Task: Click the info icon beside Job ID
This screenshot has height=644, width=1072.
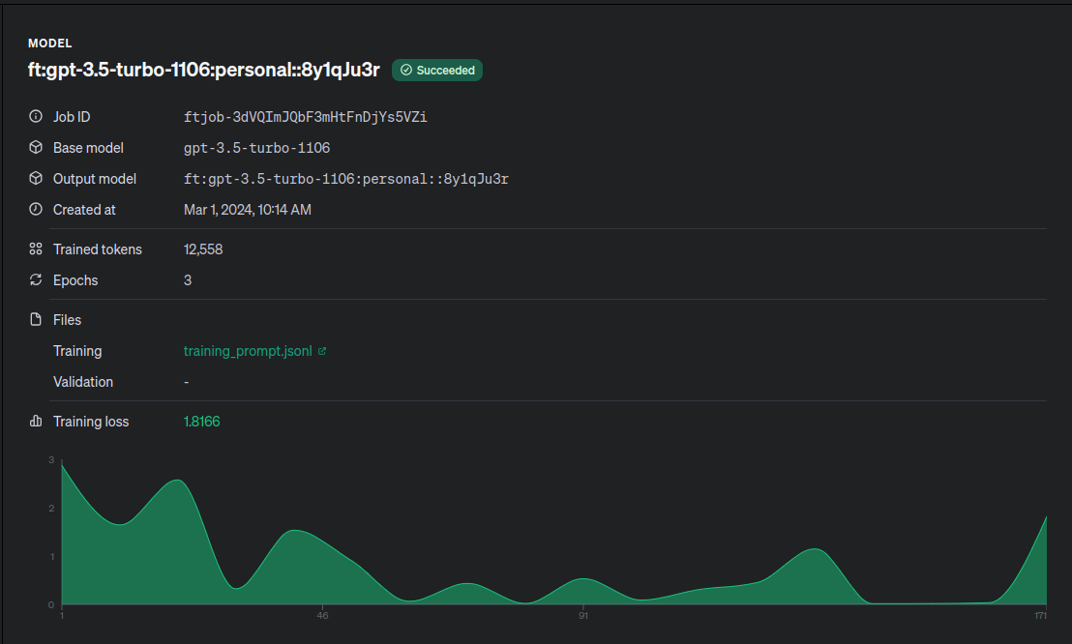Action: coord(36,117)
